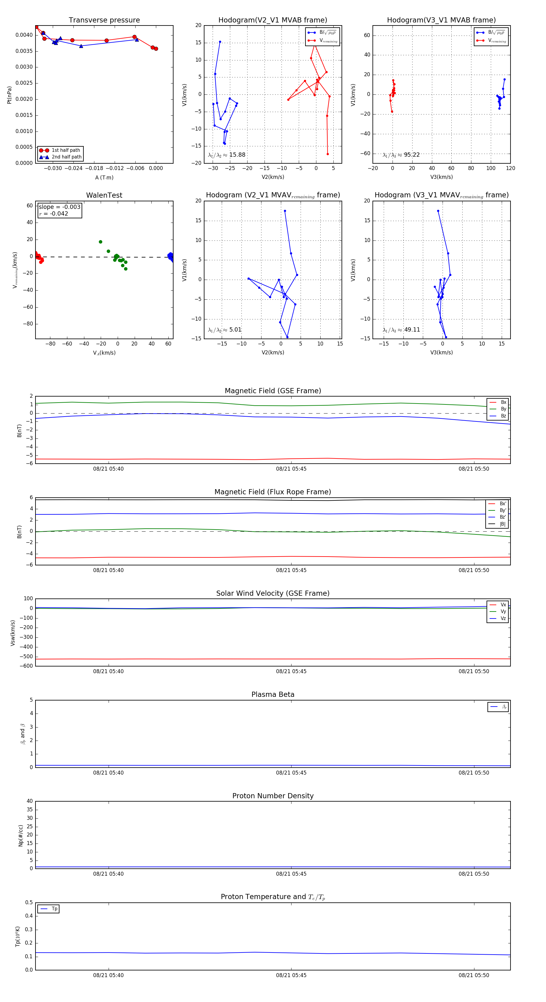The height and width of the screenshot is (1002, 546).
Task: Click the eigenvalue ratio '15.88' annotation
Action: pyautogui.click(x=227, y=155)
